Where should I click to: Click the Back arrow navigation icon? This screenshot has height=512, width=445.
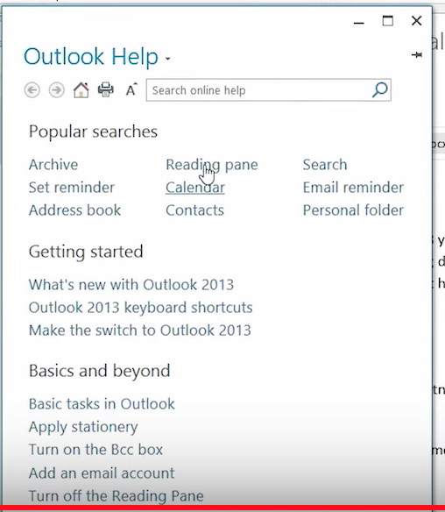[32, 89]
